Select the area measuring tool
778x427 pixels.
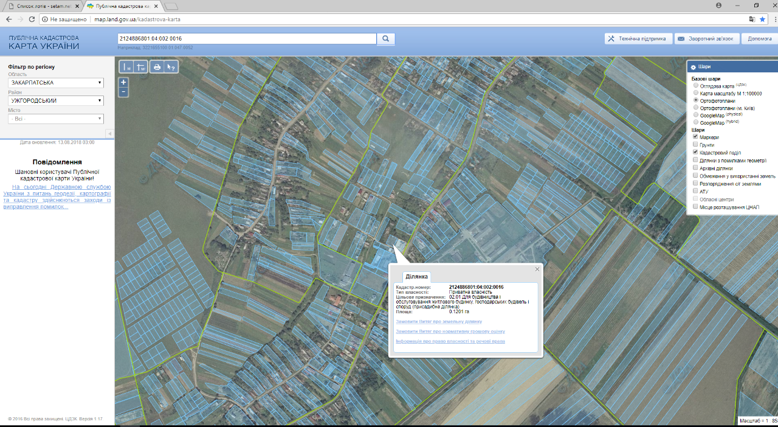pyautogui.click(x=141, y=68)
